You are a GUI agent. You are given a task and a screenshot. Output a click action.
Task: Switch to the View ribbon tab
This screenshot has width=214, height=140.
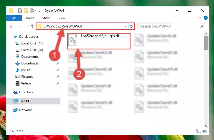pos(62,18)
